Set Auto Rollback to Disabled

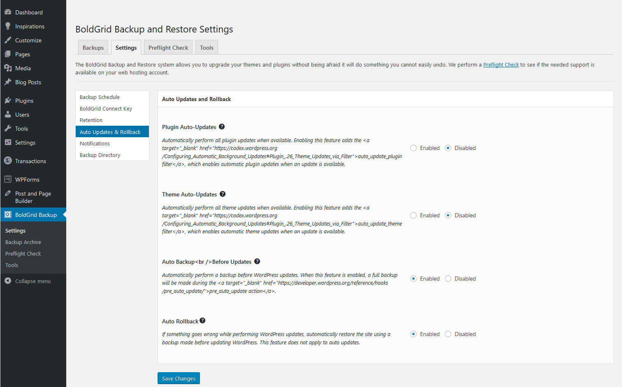click(448, 334)
